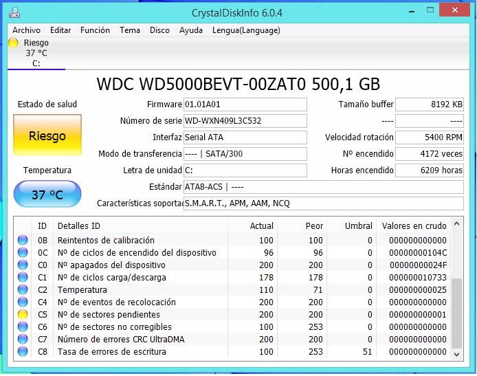Click the buffer size field 8192 KB
This screenshot has height=376, width=477.
click(x=430, y=104)
